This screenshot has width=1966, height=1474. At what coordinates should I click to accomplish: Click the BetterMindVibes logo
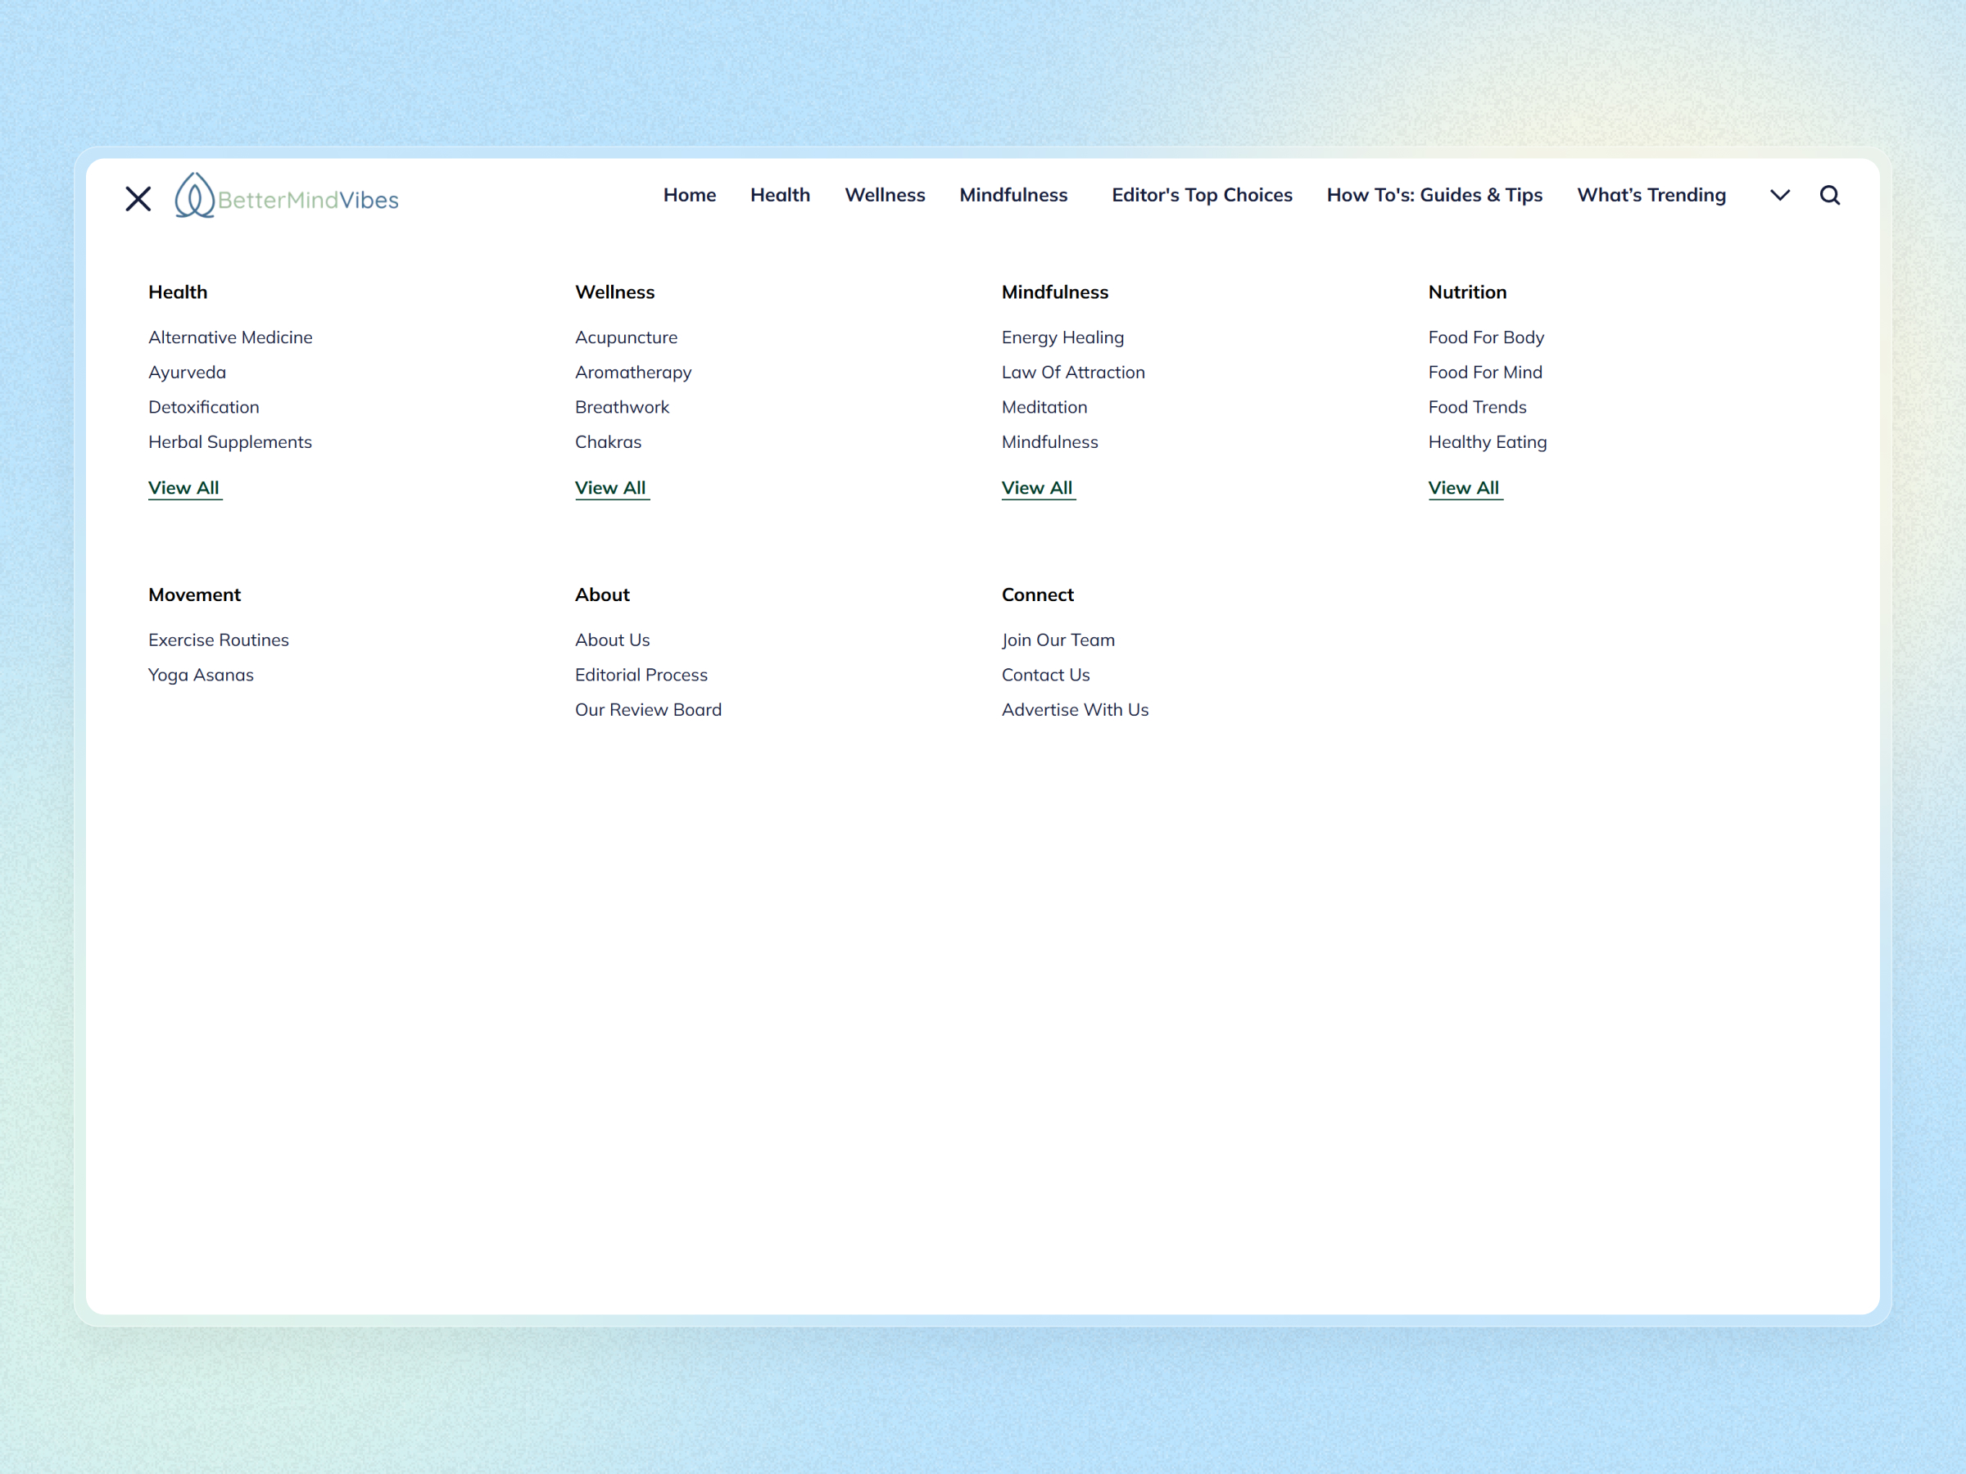286,197
